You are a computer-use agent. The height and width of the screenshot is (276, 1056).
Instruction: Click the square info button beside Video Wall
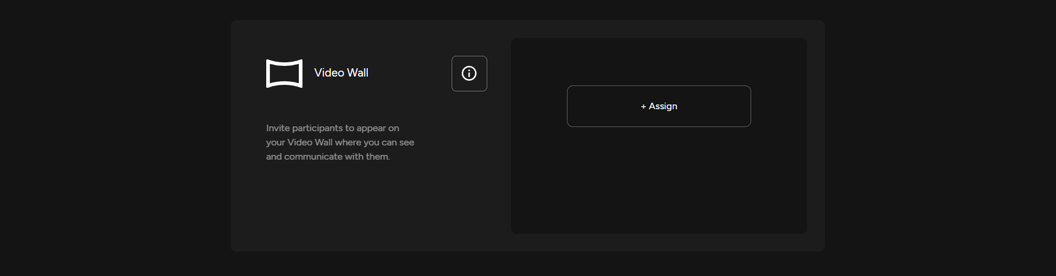pos(469,74)
